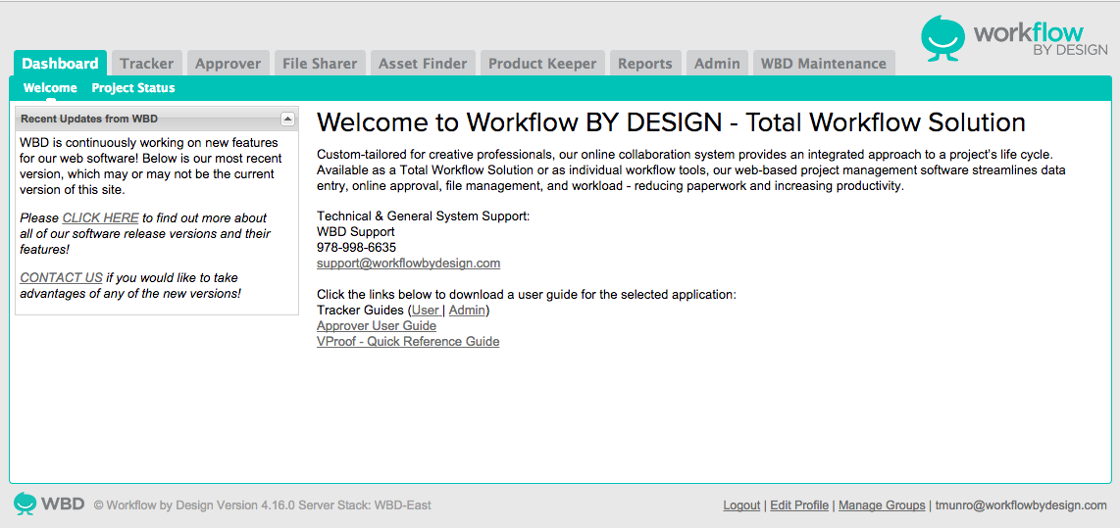Open the Manage Groups link
1120x528 pixels.
click(x=882, y=505)
